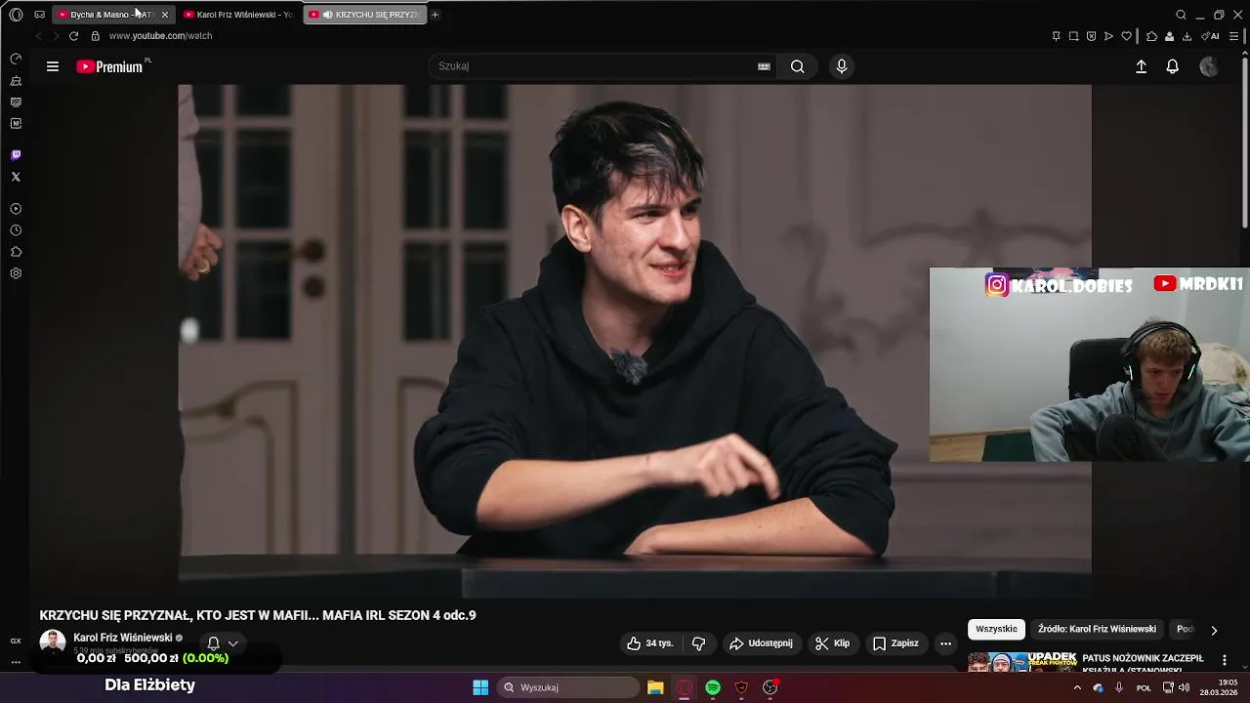The width and height of the screenshot is (1250, 703).
Task: Mute the KRZYCHU SIĘ PRZYZNAŁ tab audio
Action: coord(327,15)
